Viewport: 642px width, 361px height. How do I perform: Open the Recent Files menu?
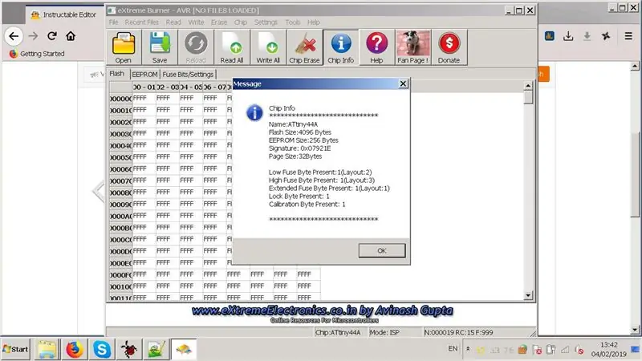point(142,22)
